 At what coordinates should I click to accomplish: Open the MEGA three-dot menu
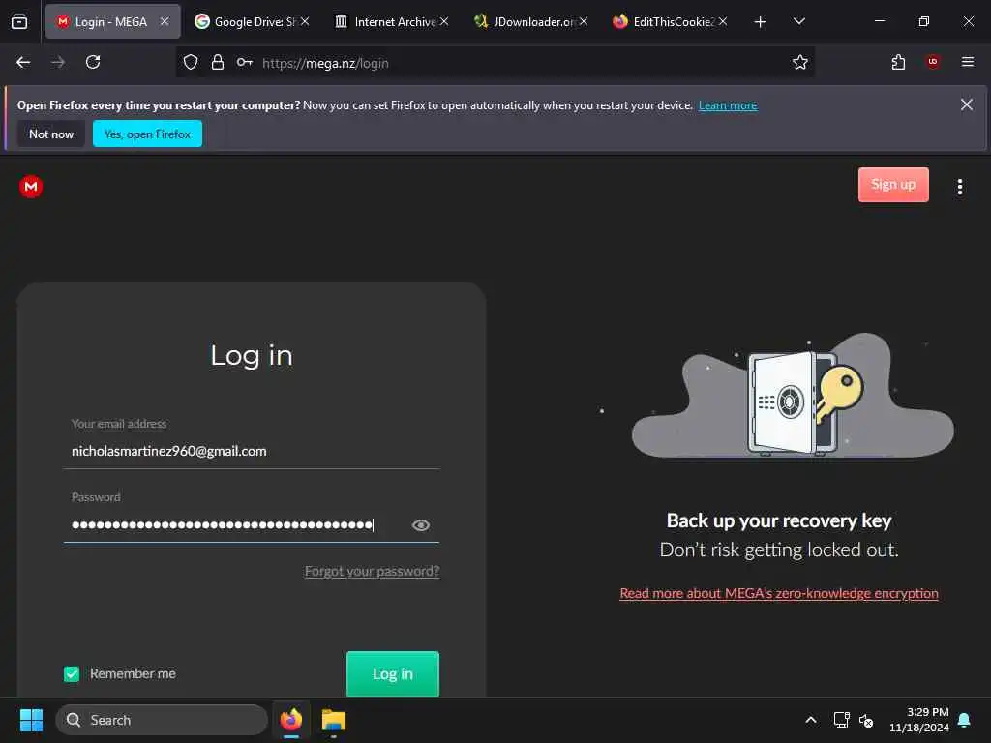pyautogui.click(x=959, y=187)
